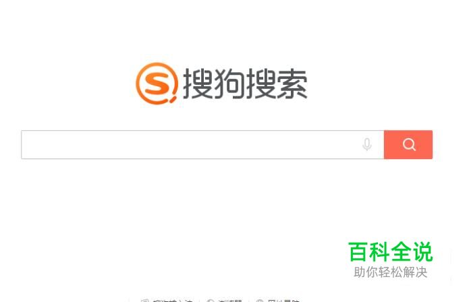This screenshot has height=302, width=467.
Task: Click the red magnifier search button
Action: point(408,145)
